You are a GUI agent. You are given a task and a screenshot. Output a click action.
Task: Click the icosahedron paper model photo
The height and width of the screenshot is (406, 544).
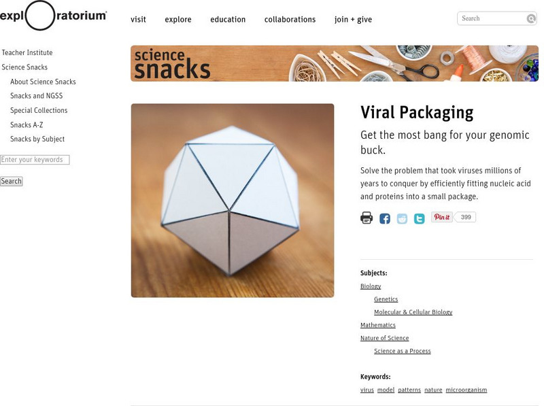pyautogui.click(x=233, y=200)
